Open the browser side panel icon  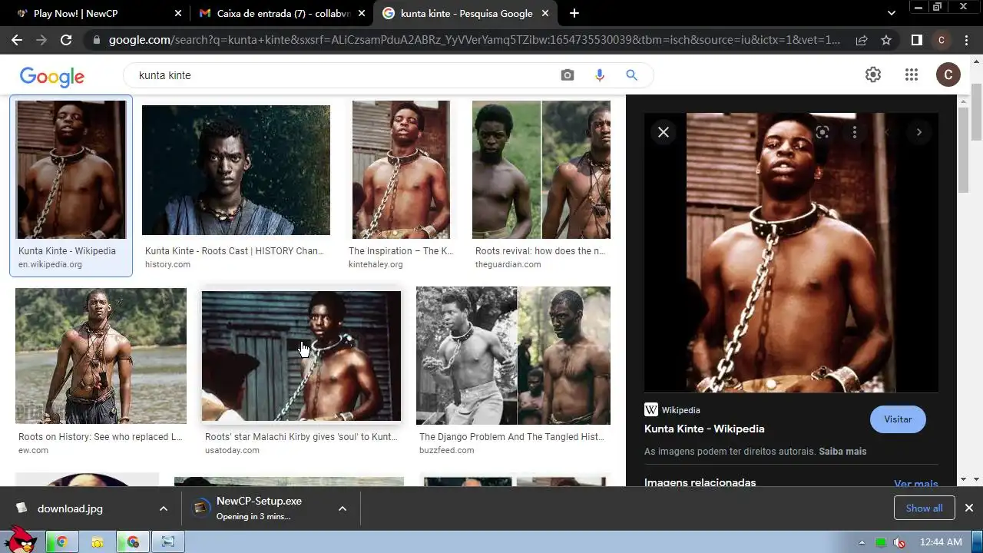(917, 40)
